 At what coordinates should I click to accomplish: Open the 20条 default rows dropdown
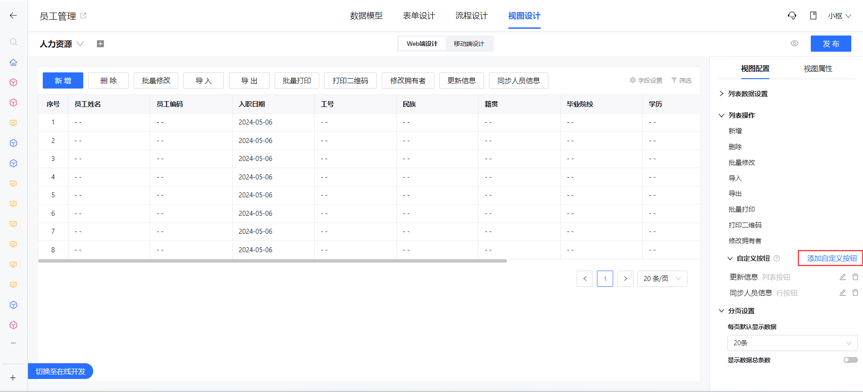point(792,343)
